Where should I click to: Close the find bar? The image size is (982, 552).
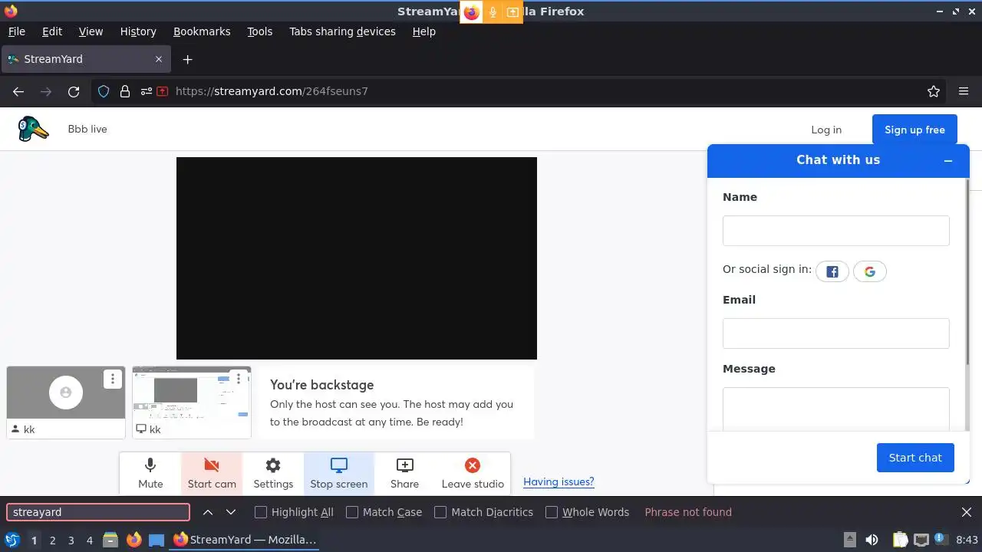pos(967,512)
